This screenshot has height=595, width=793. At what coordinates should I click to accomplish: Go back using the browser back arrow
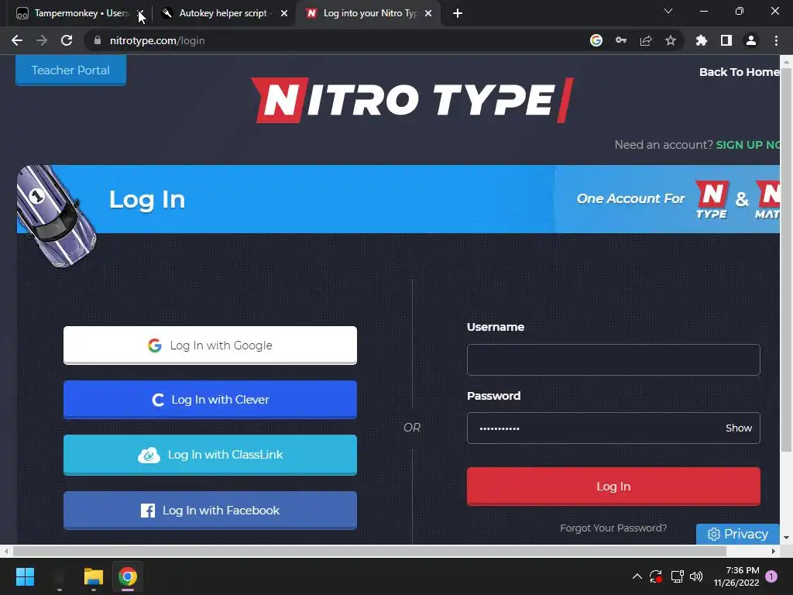tap(17, 40)
